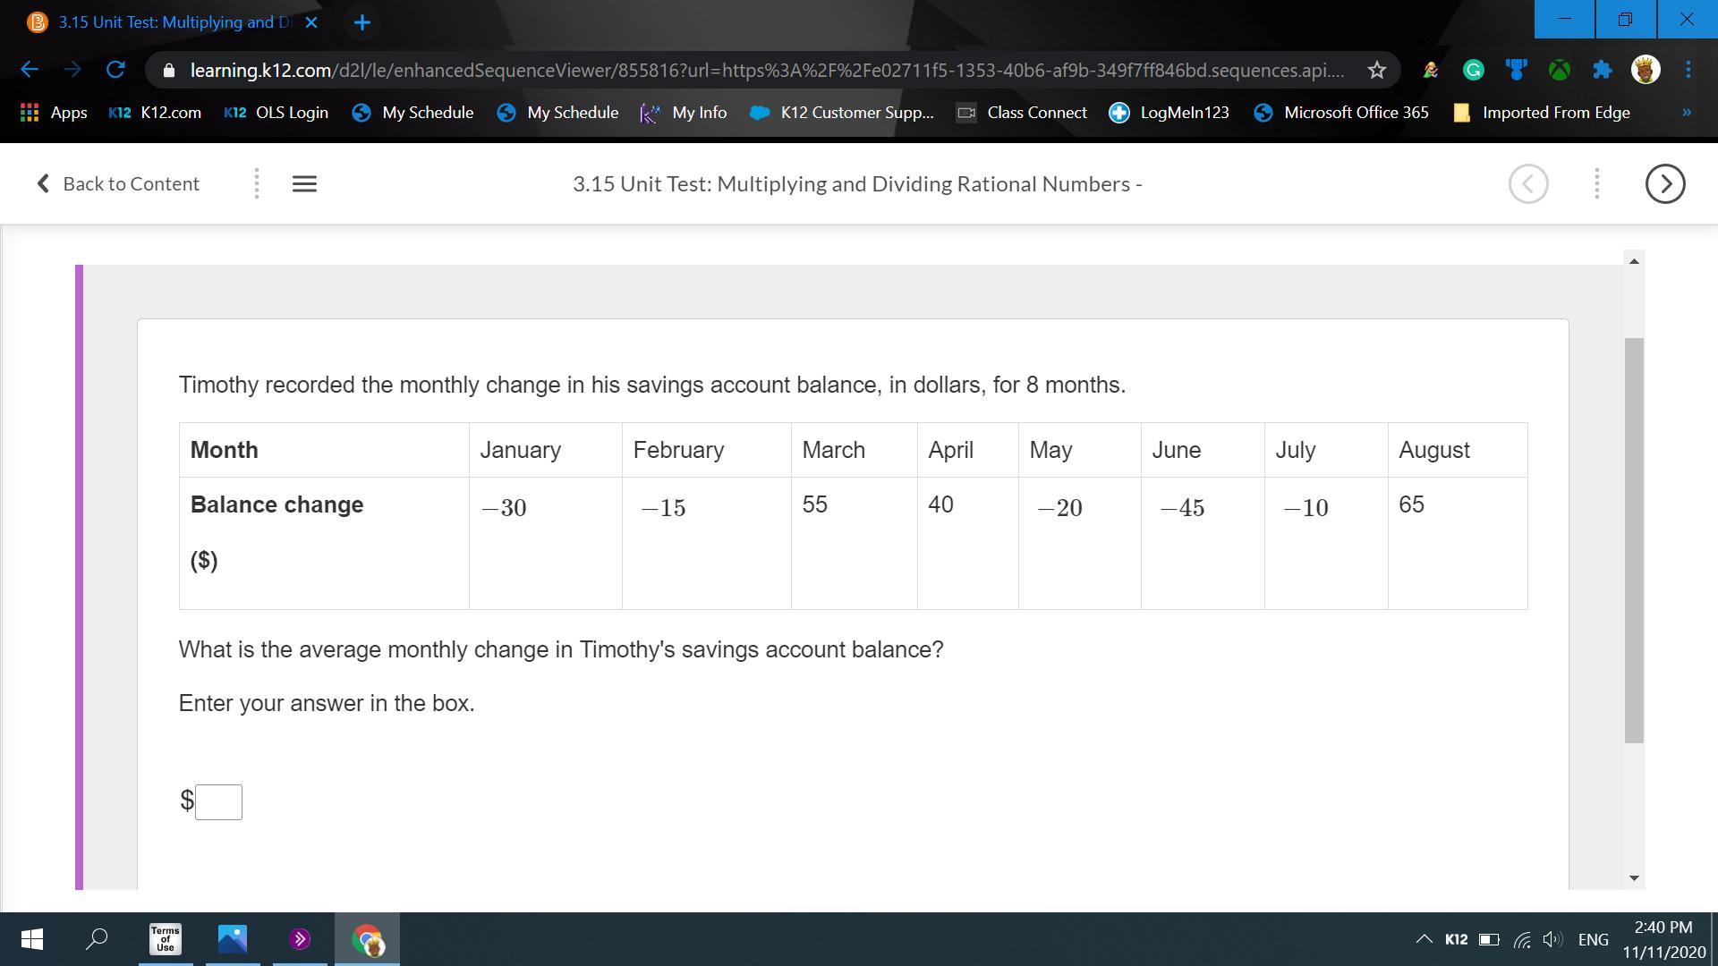Open a new browser tab
Screen dimensions: 1718x966
point(361,22)
